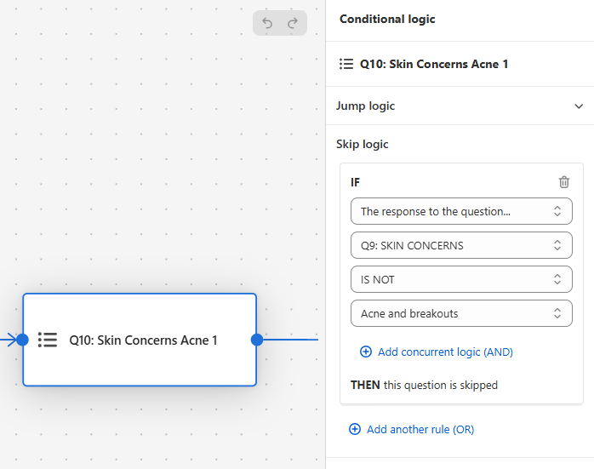Click the 'THEN this question is skipped' text
The image size is (594, 469).
click(424, 385)
